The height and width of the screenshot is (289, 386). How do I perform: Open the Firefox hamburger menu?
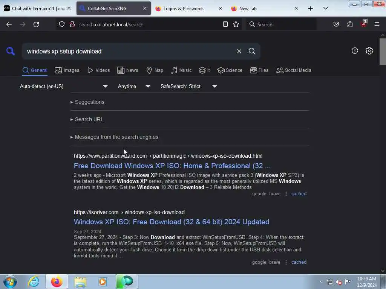[x=377, y=24]
